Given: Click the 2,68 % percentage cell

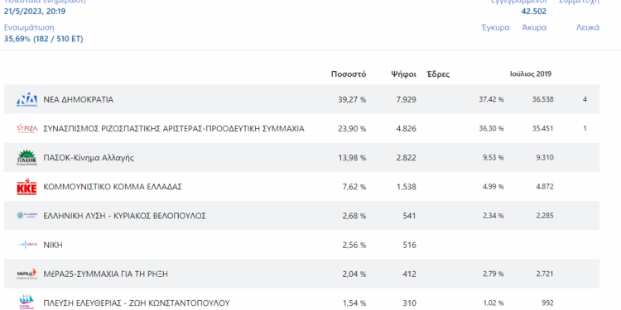Looking at the screenshot, I should coord(354,216).
